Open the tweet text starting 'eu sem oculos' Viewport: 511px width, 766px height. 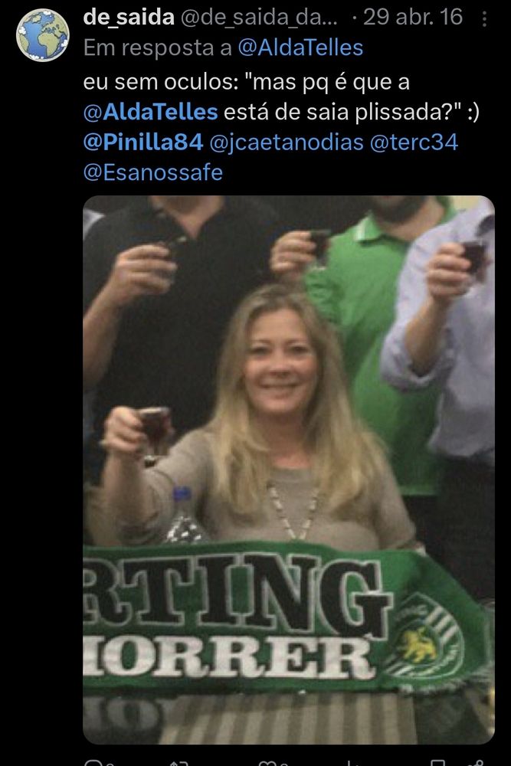pyautogui.click(x=281, y=127)
